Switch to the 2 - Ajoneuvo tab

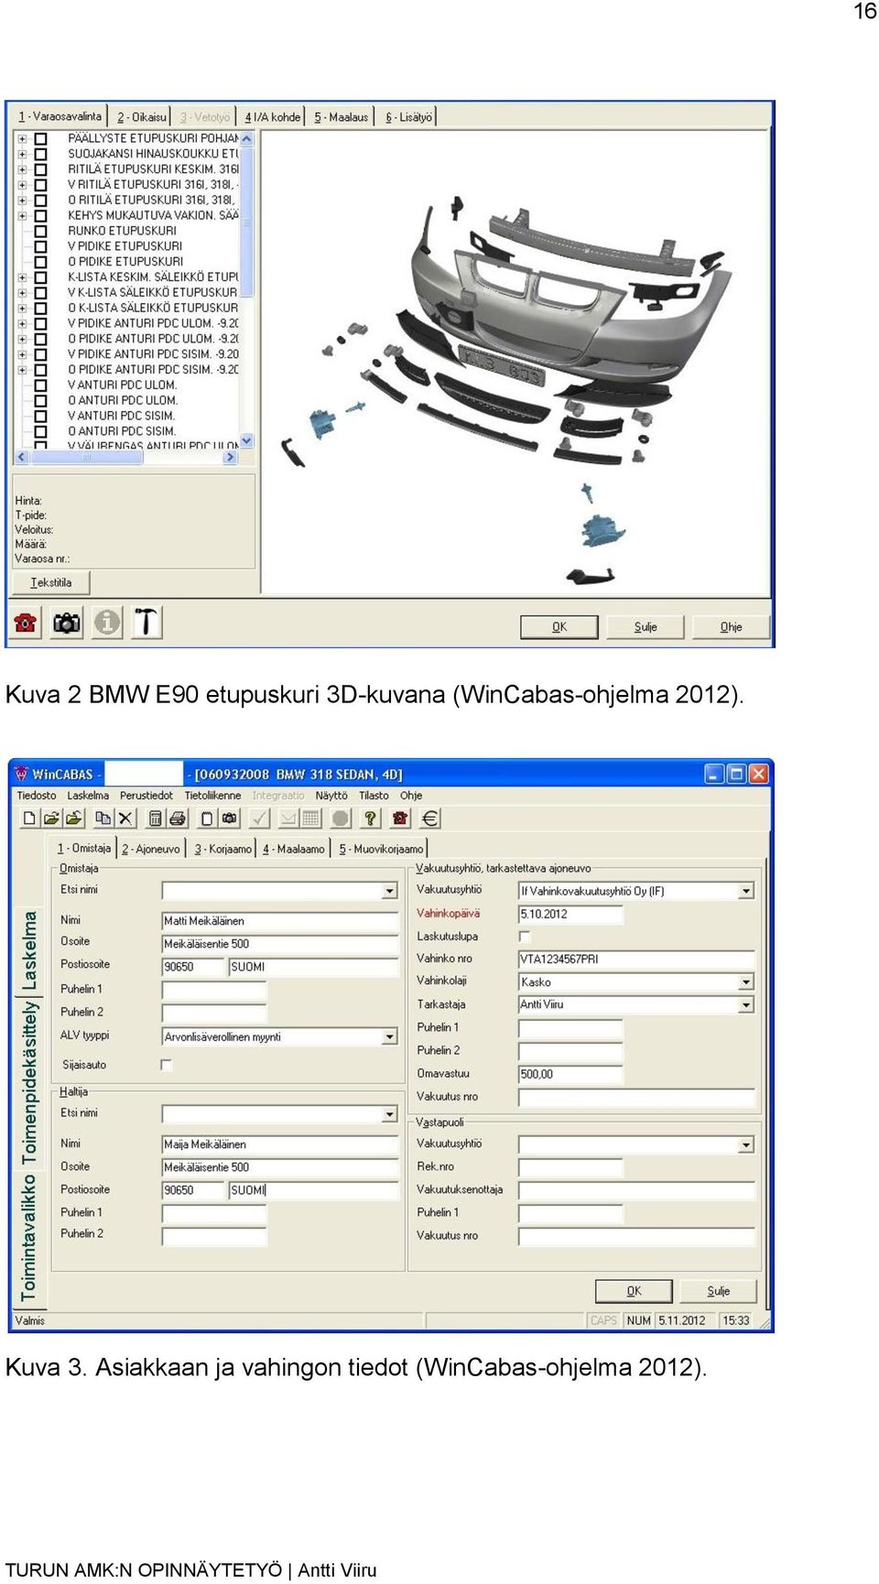[x=151, y=850]
